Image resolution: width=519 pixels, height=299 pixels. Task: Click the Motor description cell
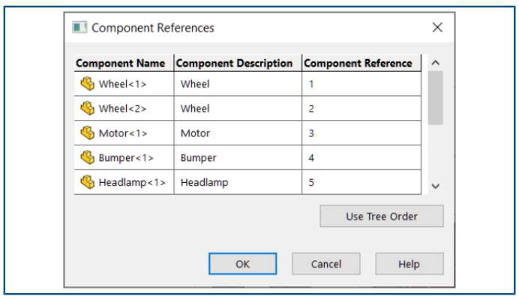pyautogui.click(x=238, y=133)
